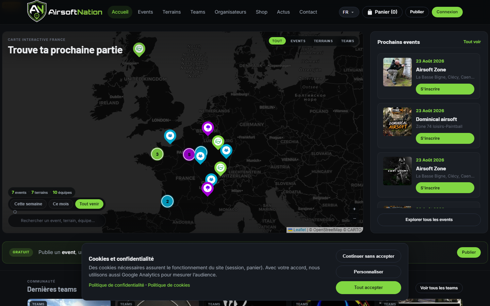Open the Organisateurs navigation item
This screenshot has height=306, width=490.
coord(230,12)
